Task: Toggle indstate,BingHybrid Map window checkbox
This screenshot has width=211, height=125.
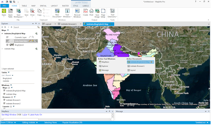Action: click(4, 90)
